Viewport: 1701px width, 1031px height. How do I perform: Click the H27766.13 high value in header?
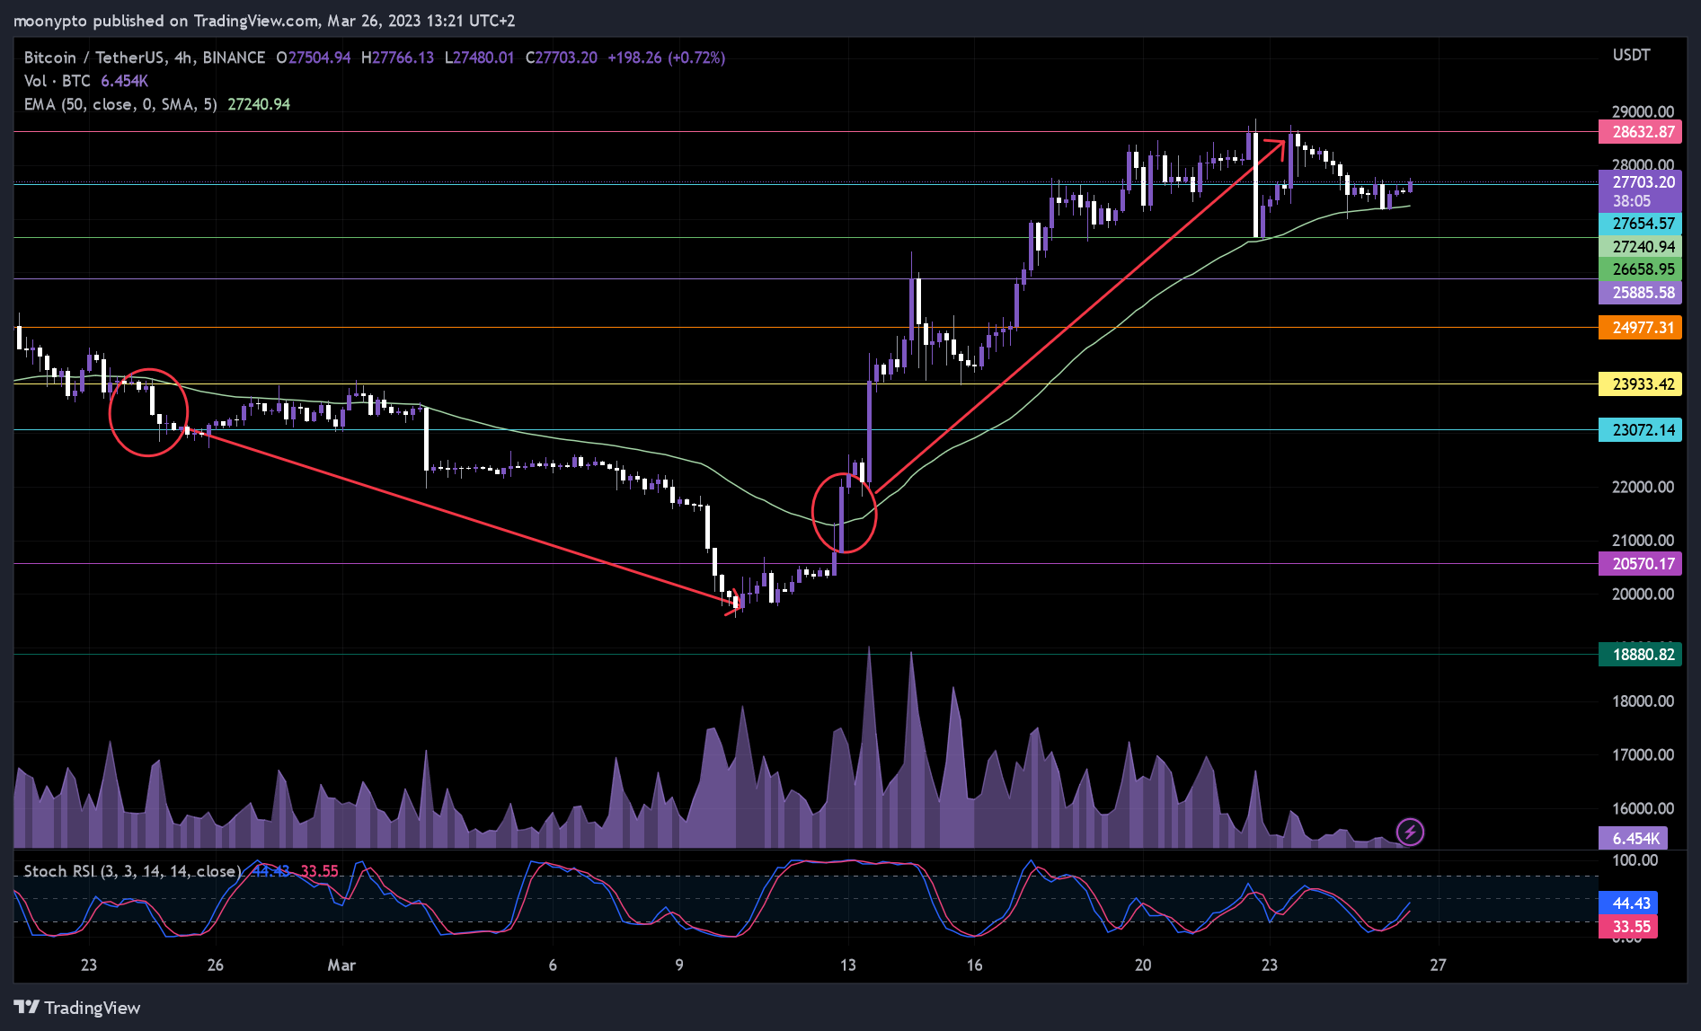pyautogui.click(x=397, y=57)
